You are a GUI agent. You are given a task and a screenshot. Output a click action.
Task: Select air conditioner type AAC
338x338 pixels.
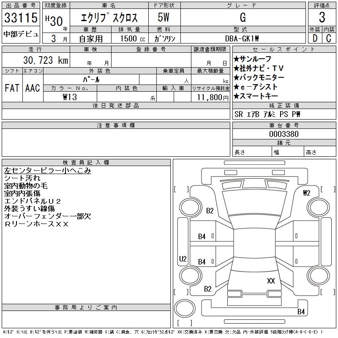click(x=33, y=88)
